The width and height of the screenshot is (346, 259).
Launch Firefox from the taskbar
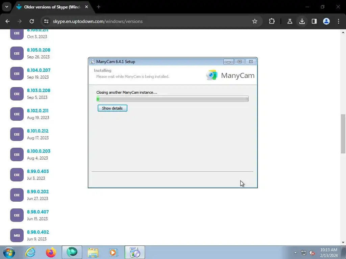click(x=51, y=252)
